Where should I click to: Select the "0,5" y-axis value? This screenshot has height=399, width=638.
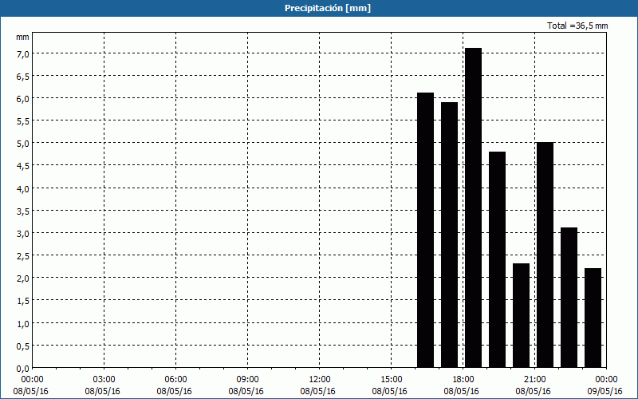click(22, 346)
